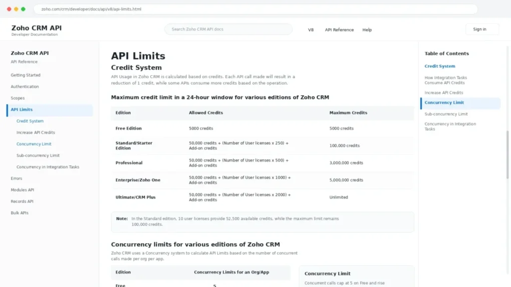Open the Help menu item
This screenshot has height=287, width=511.
(x=367, y=29)
